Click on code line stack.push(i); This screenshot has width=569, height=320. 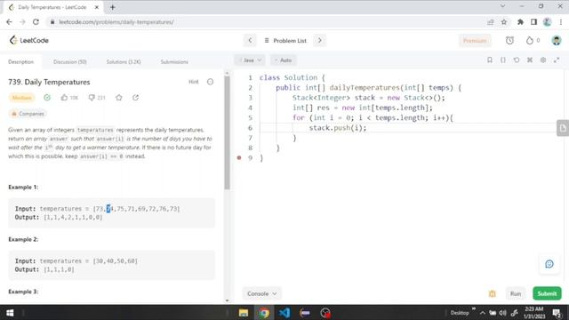(338, 128)
